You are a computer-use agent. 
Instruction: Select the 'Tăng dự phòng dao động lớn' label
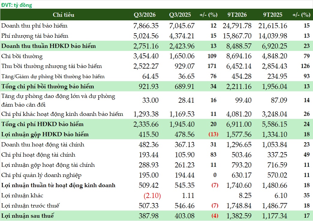[x=58, y=100]
